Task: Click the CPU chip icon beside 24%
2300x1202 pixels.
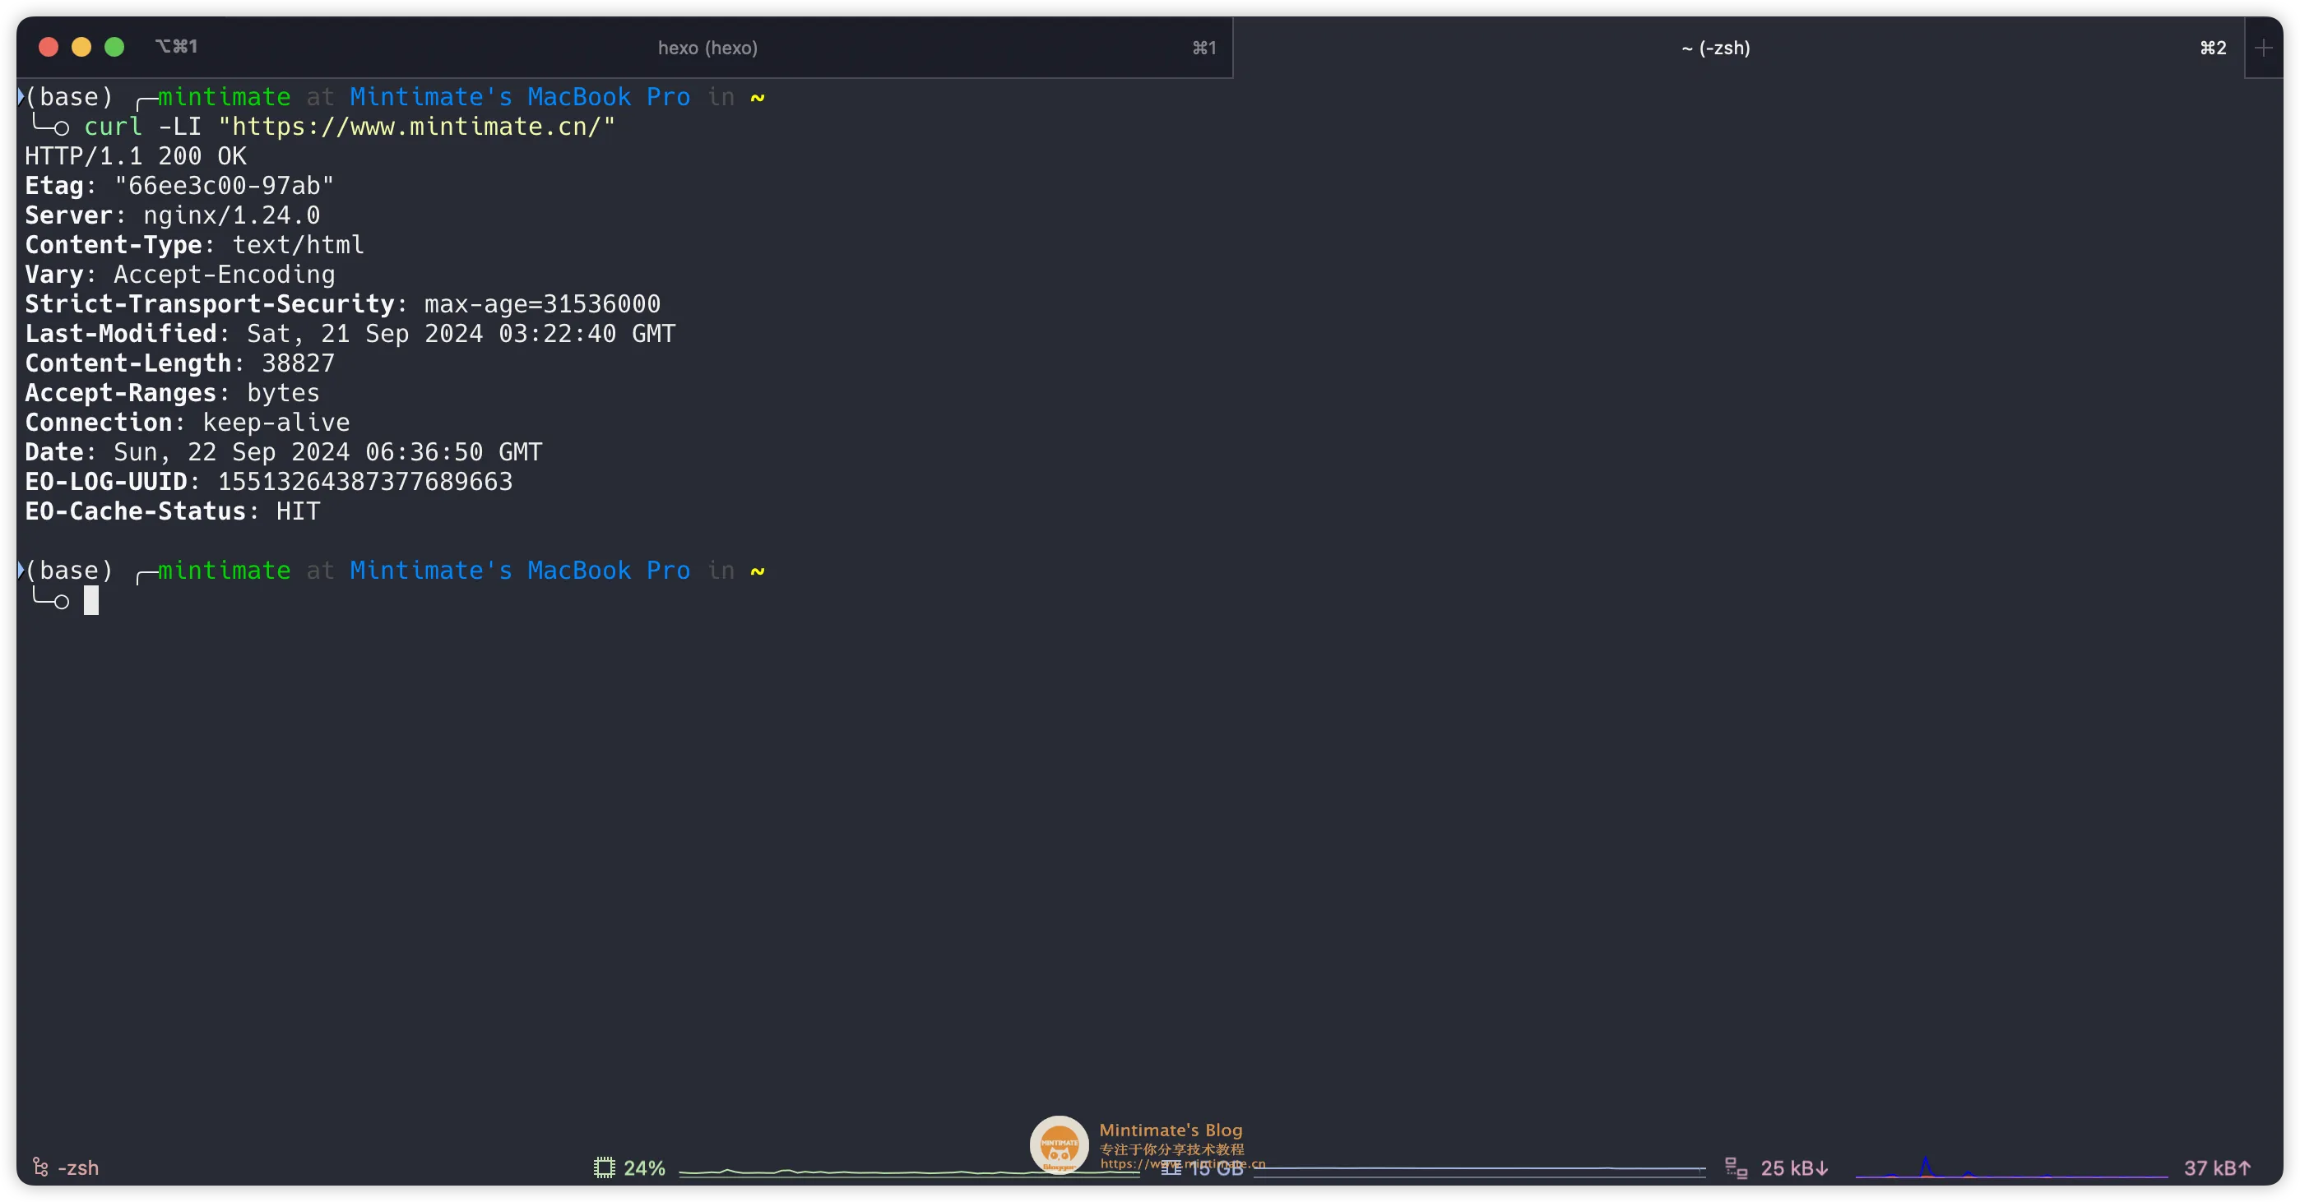Action: tap(605, 1167)
